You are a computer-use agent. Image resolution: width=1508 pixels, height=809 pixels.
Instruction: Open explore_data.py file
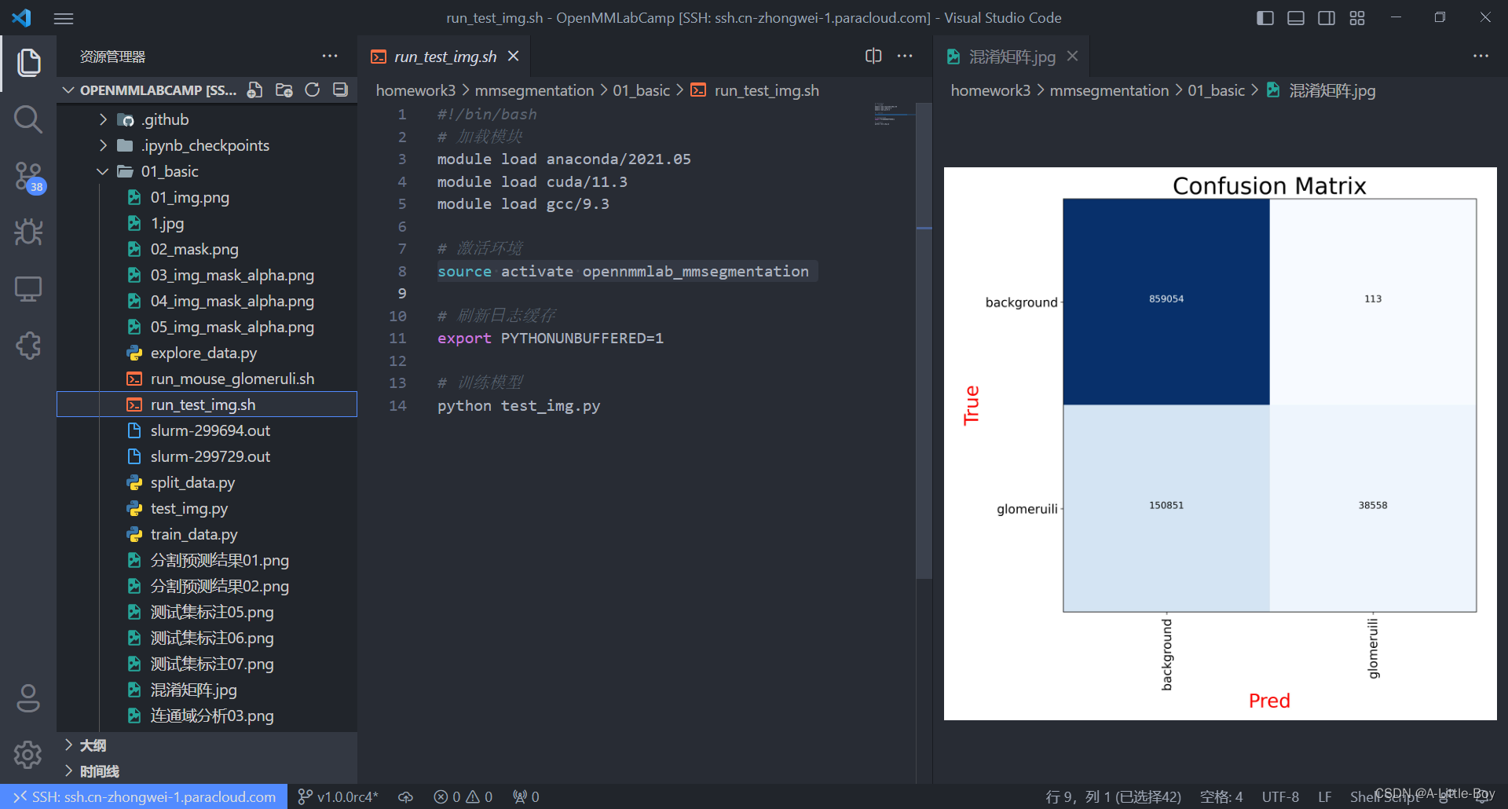point(207,353)
